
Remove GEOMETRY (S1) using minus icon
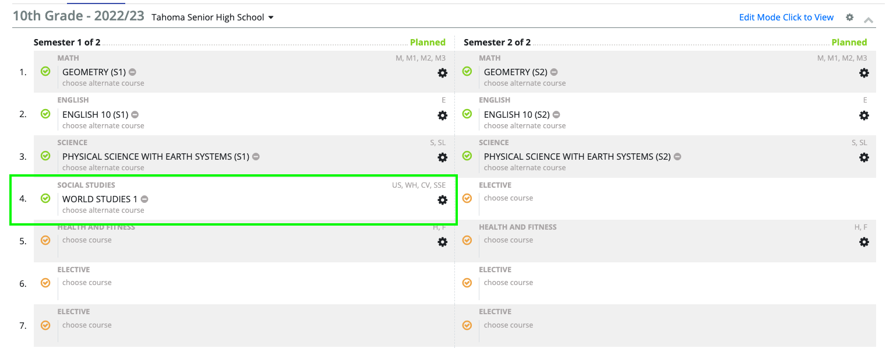pos(133,72)
